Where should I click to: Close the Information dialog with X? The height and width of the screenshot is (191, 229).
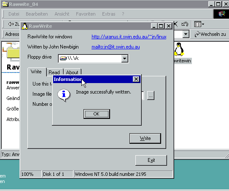tap(136, 79)
